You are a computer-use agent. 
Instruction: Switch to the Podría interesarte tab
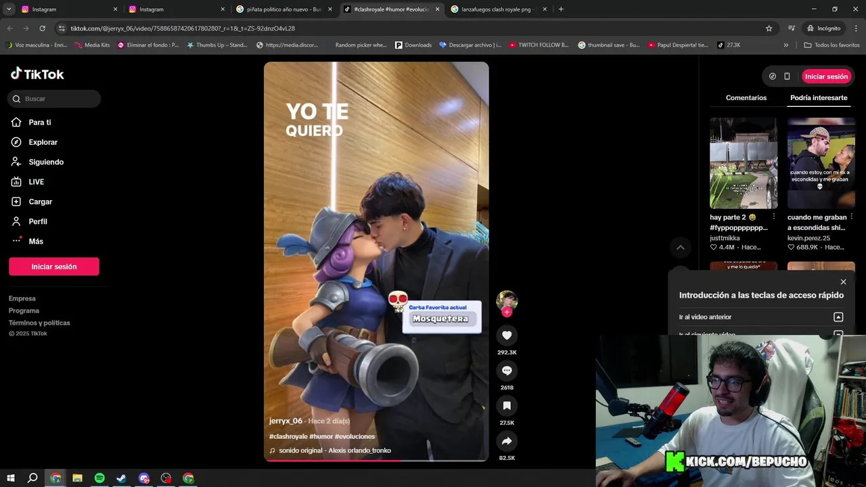coord(819,98)
